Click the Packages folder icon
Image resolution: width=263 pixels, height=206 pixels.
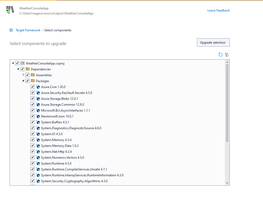pos(33,81)
